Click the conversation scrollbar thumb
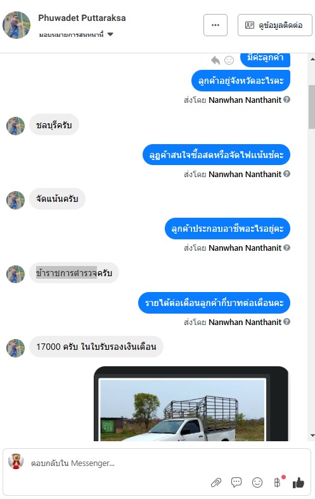The width and height of the screenshot is (315, 499). pyautogui.click(x=311, y=107)
